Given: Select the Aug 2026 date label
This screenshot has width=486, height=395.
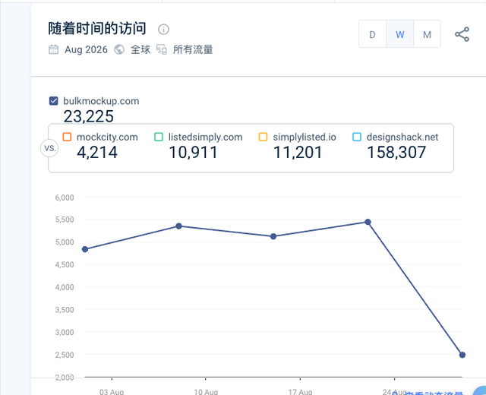Looking at the screenshot, I should point(86,49).
